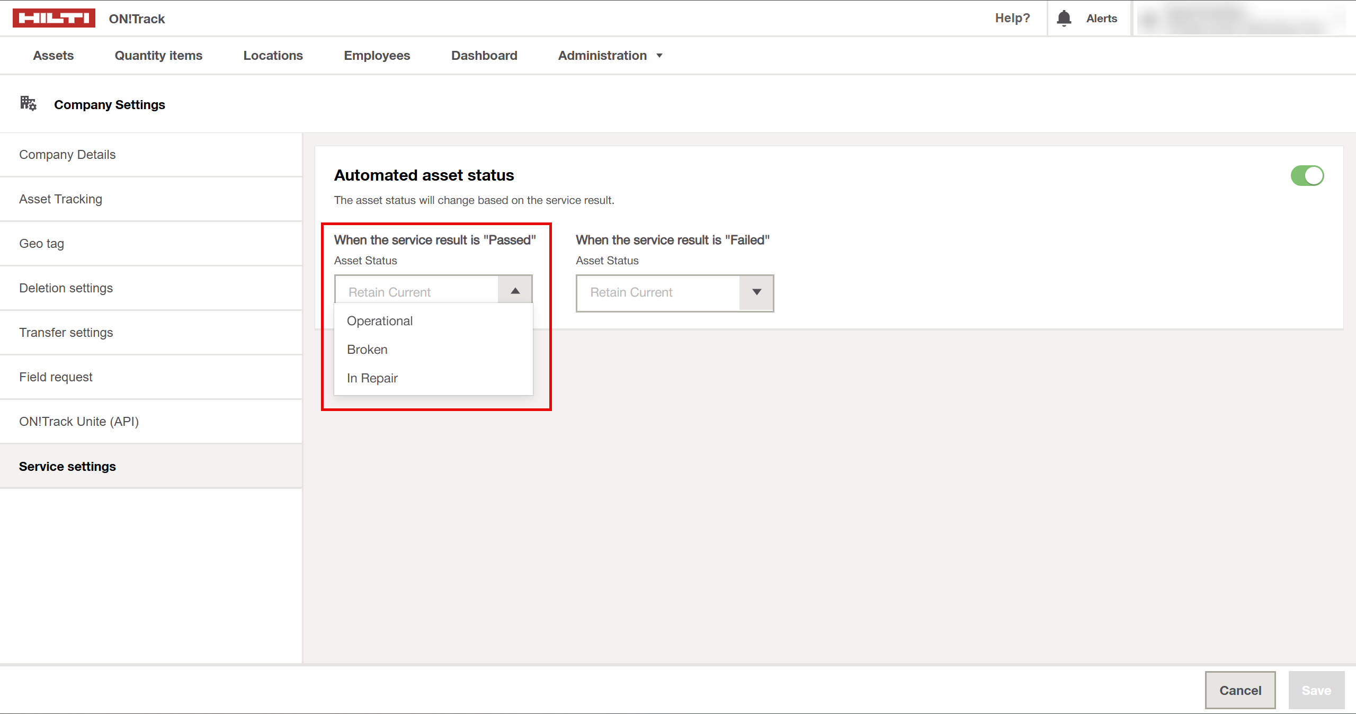
Task: Expand the Administration menu arrow
Action: coord(659,56)
